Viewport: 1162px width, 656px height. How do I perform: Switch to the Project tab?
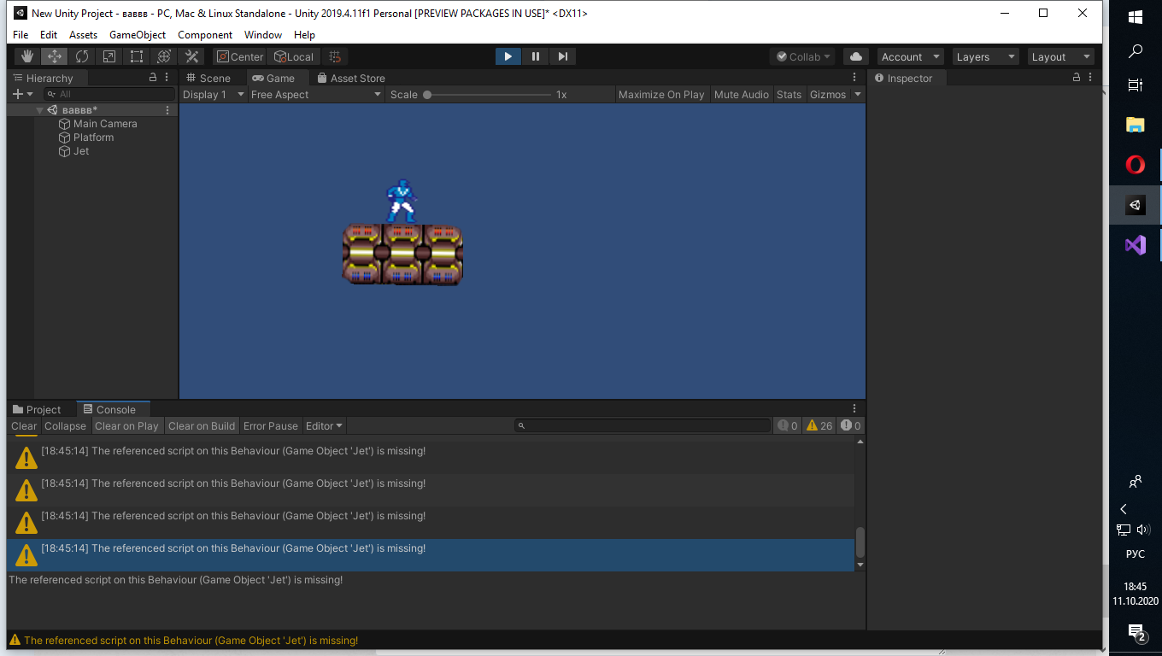[x=37, y=409]
